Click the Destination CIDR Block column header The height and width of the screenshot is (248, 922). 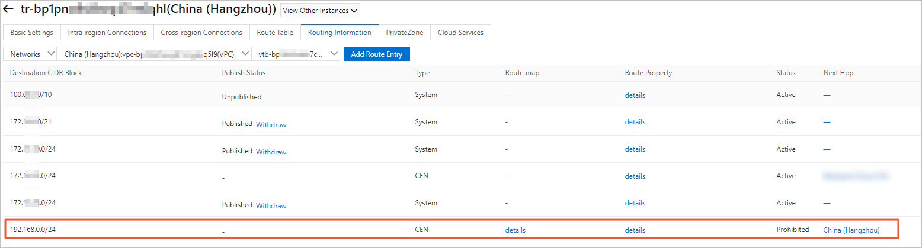46,73
